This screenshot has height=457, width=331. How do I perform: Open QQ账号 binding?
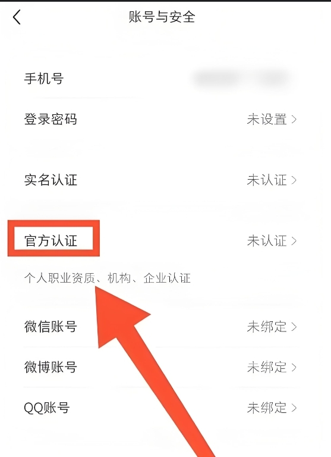coord(165,408)
